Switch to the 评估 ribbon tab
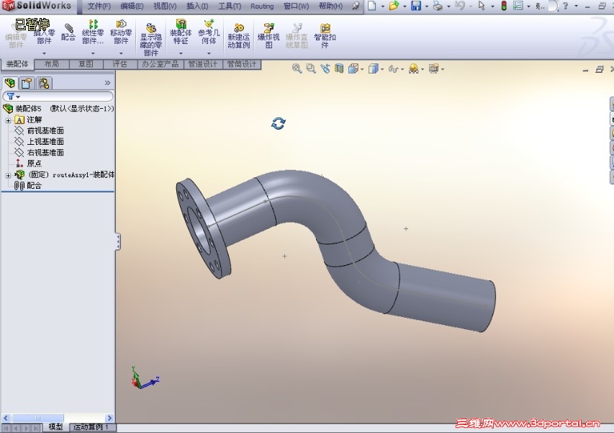The image size is (614, 433). click(x=120, y=64)
